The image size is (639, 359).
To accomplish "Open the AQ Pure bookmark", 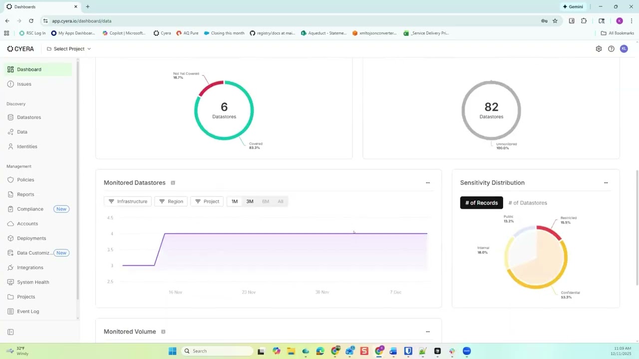I will (x=187, y=33).
